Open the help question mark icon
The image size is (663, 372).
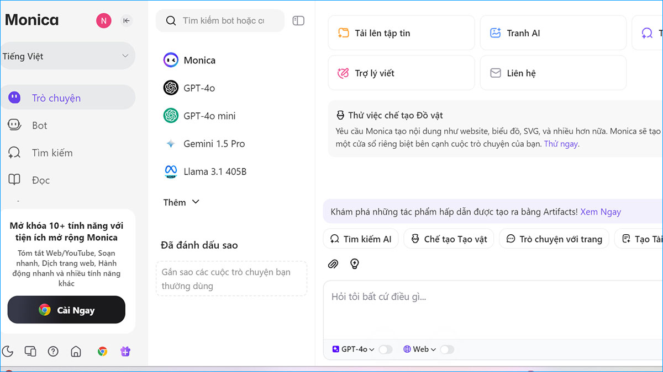53,352
